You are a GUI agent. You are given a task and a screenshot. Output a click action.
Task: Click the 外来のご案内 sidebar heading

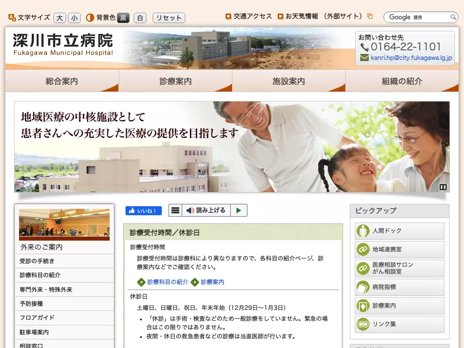coord(41,247)
